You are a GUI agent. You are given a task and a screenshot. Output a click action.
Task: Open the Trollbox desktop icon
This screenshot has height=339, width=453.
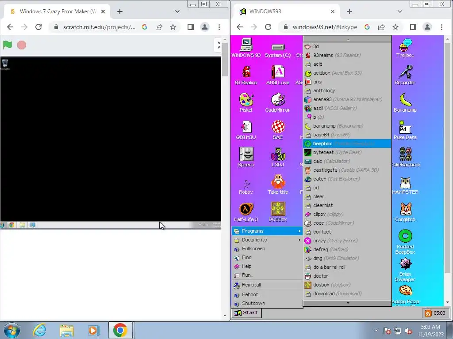pos(405,48)
